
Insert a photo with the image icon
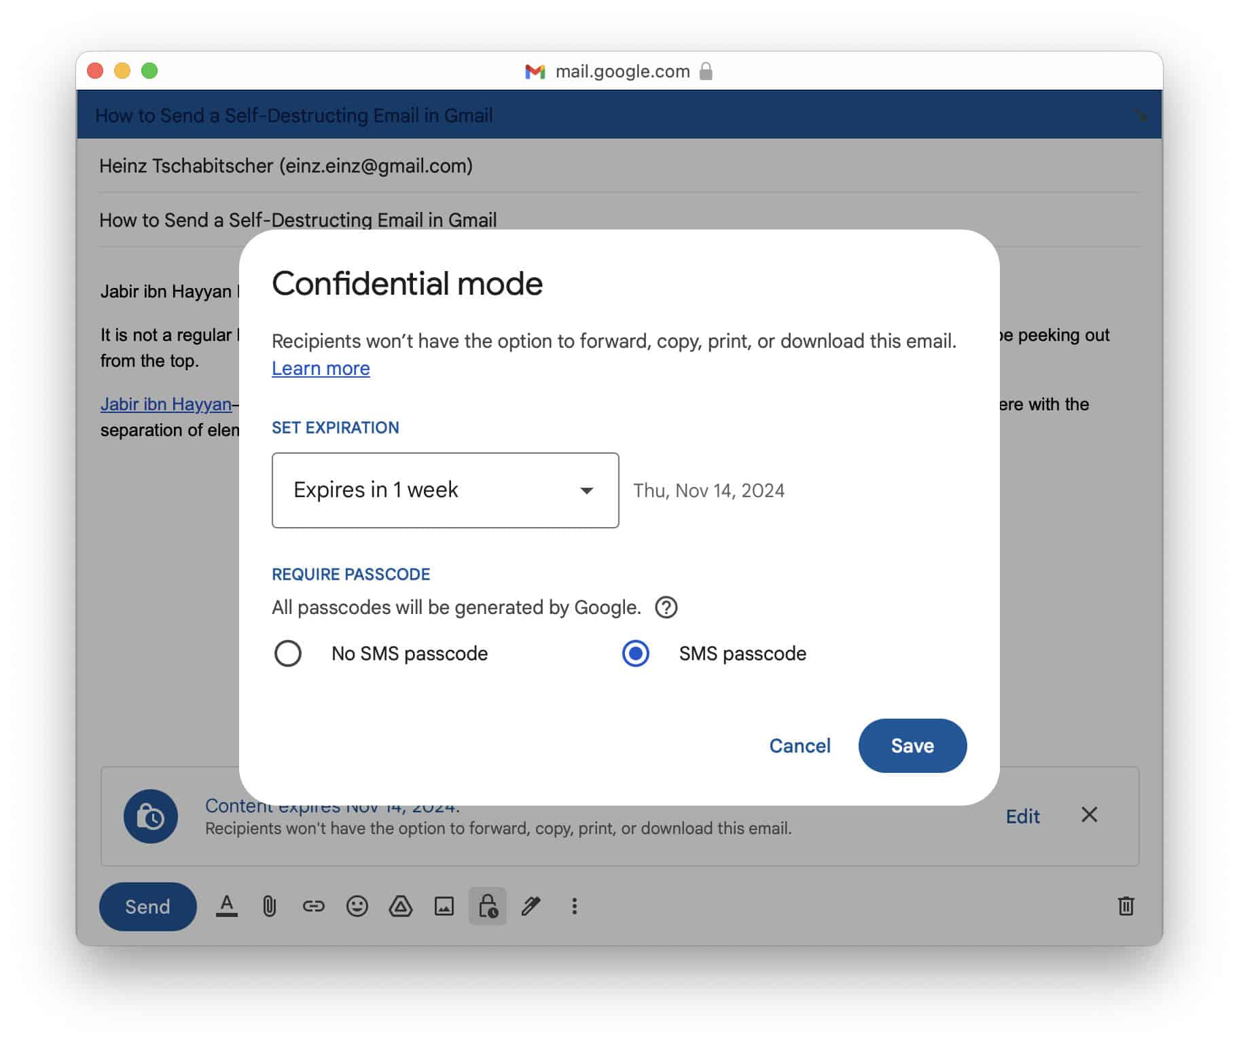(x=444, y=906)
